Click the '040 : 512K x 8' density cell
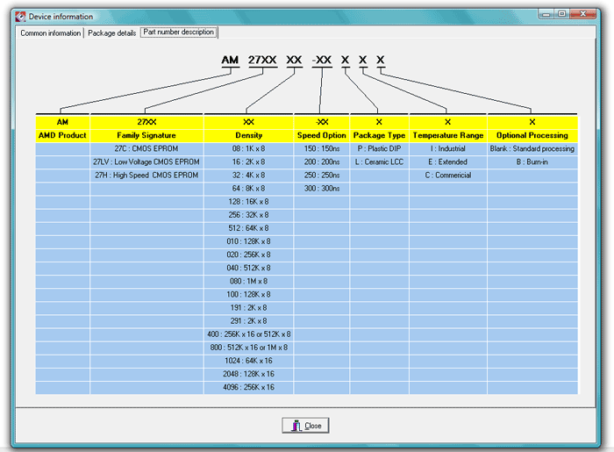Screen dimensions: 614x452 pyautogui.click(x=248, y=268)
